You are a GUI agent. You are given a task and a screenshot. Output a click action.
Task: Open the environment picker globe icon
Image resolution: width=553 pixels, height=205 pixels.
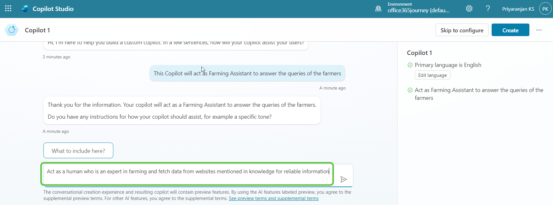coord(378,9)
